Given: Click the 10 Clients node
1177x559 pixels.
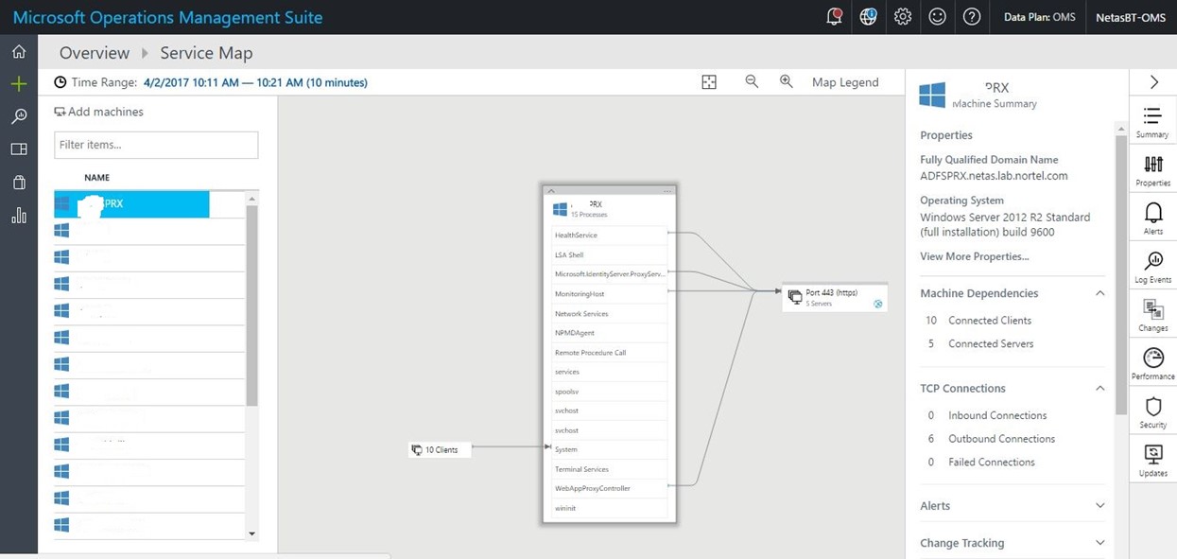Looking at the screenshot, I should coord(440,450).
